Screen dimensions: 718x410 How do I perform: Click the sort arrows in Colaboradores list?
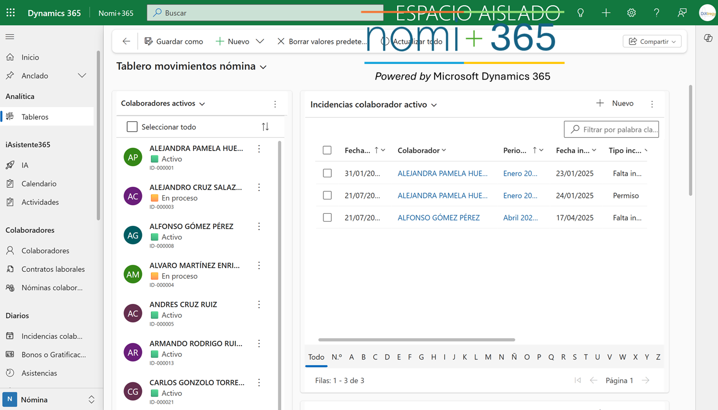(265, 127)
